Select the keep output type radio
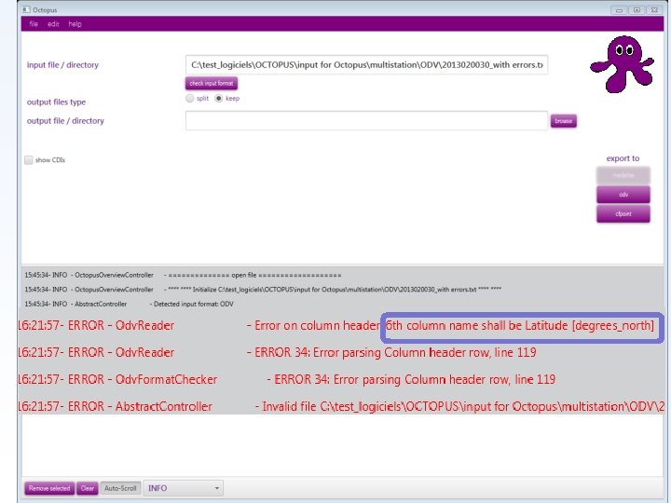671x503 pixels. [219, 99]
